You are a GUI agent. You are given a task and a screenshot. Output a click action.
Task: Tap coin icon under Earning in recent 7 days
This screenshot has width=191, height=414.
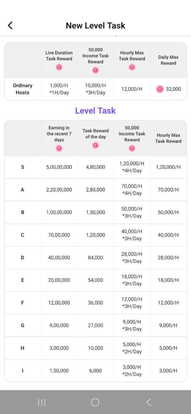click(x=59, y=148)
